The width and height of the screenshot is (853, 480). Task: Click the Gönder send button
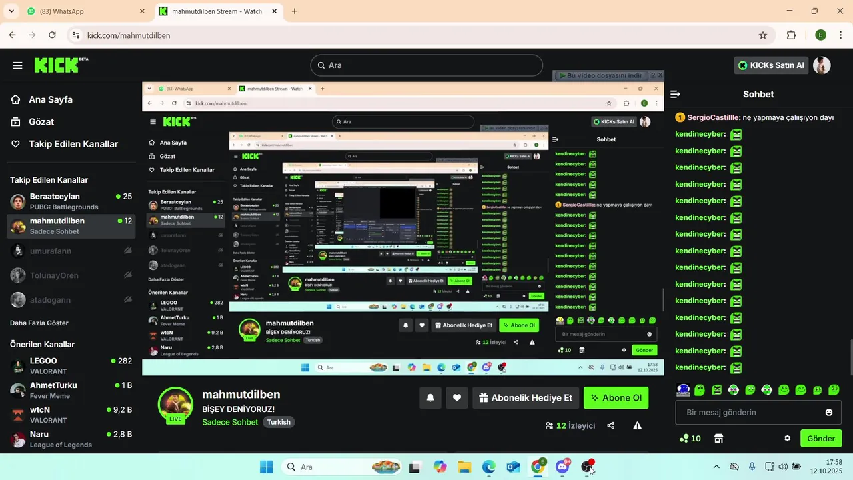pyautogui.click(x=821, y=439)
